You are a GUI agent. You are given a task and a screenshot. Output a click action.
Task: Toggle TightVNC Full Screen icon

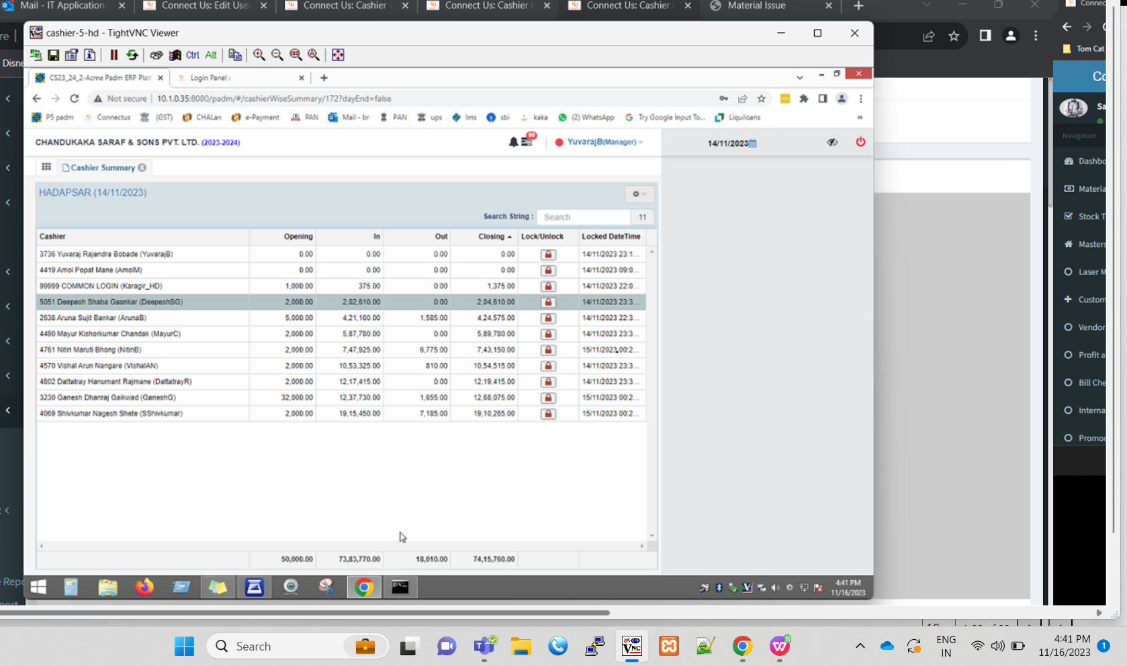pyautogui.click(x=338, y=55)
